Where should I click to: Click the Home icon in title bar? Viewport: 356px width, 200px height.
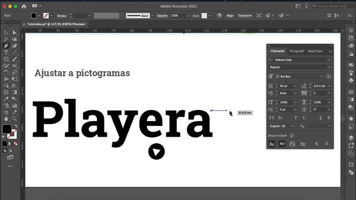point(24,6)
